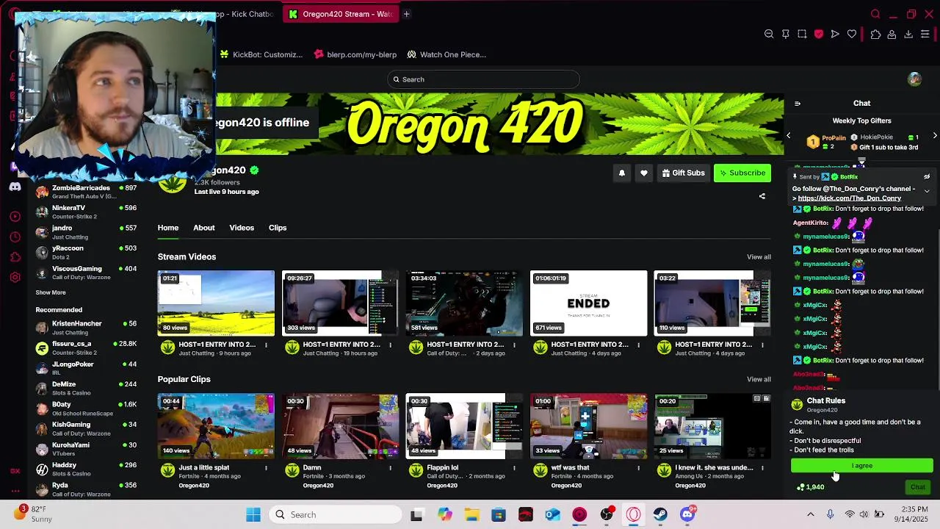This screenshot has height=529, width=940.
Task: Click the green Chat send button
Action: 918,487
